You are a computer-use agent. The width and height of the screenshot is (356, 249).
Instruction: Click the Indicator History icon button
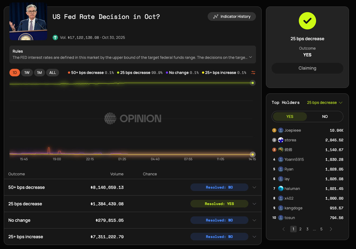tap(216, 16)
